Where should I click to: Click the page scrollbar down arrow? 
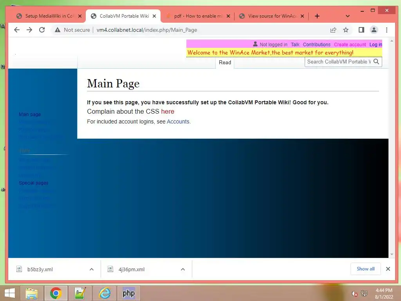click(392, 254)
